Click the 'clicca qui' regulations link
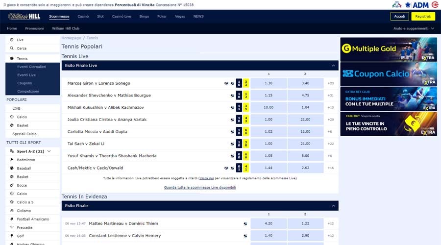Viewport: 441px width, 245px height. pos(207,178)
